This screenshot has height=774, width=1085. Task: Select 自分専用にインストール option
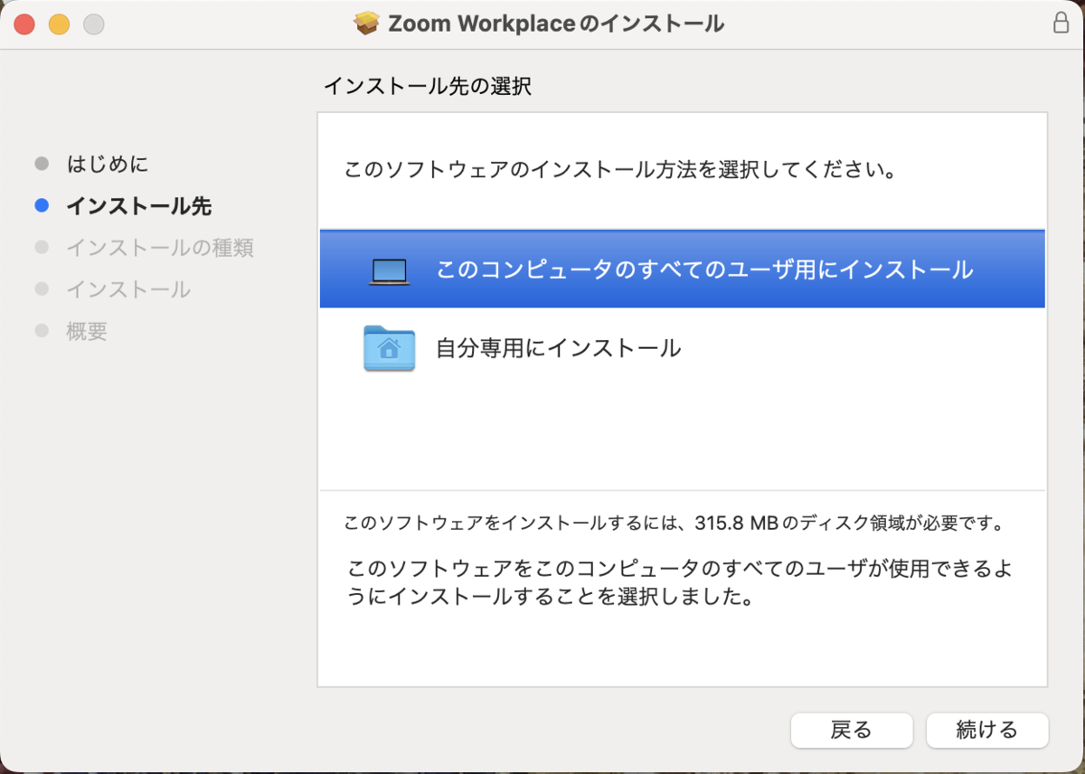pyautogui.click(x=682, y=348)
